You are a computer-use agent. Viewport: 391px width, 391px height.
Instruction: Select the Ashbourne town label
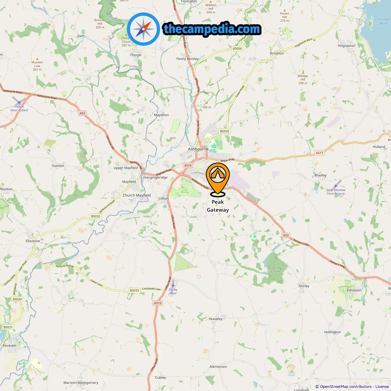point(198,149)
